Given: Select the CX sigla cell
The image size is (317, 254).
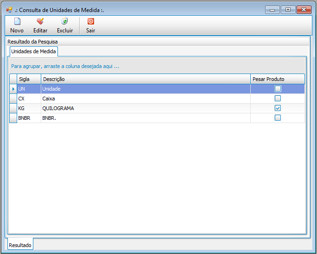Looking at the screenshot, I should tap(29, 99).
